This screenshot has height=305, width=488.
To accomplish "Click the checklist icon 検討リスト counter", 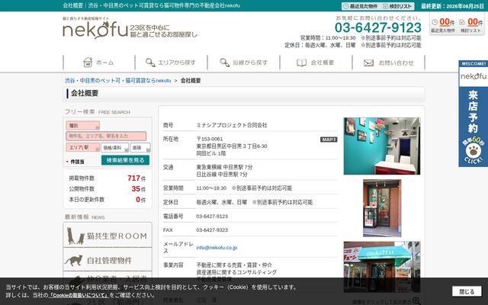I will (x=462, y=22).
